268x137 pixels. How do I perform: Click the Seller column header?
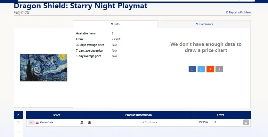(56, 115)
